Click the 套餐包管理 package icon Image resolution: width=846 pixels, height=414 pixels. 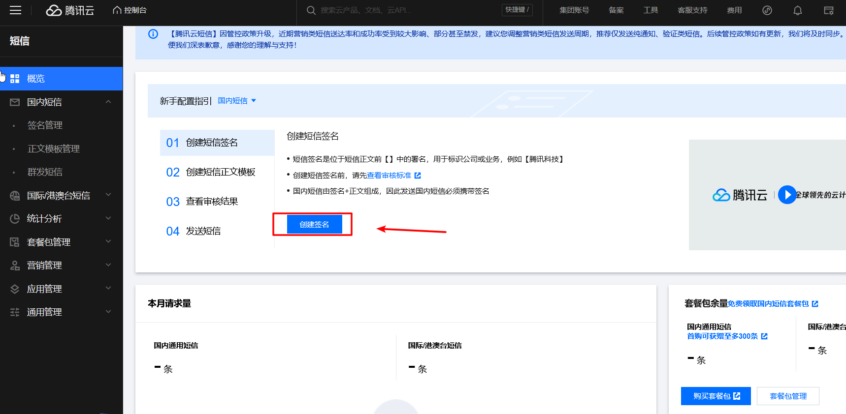click(15, 242)
